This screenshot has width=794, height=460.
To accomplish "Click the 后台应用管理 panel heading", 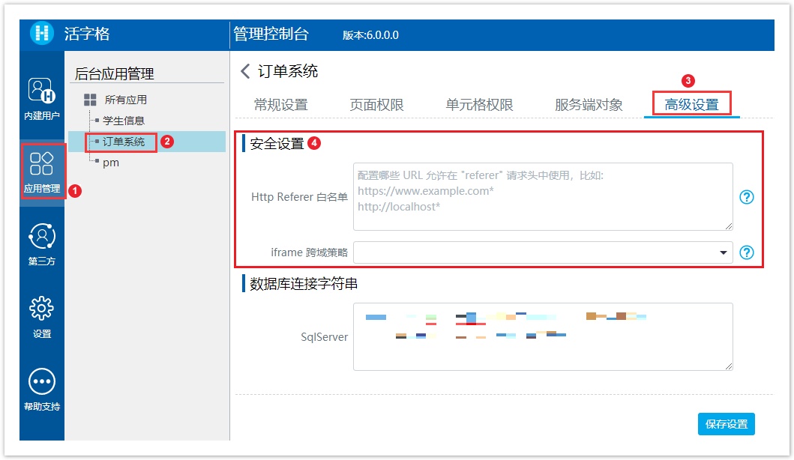I will (115, 74).
